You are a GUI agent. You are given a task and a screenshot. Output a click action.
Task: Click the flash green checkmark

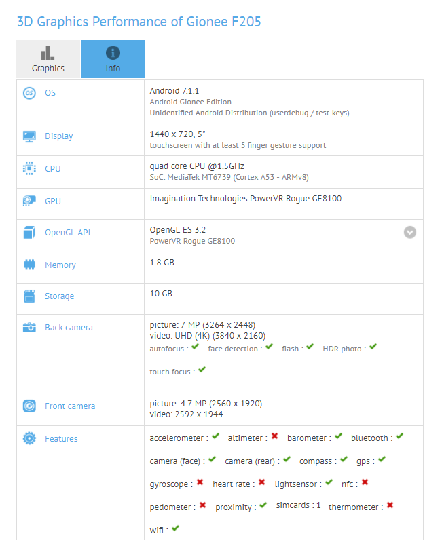[310, 347]
